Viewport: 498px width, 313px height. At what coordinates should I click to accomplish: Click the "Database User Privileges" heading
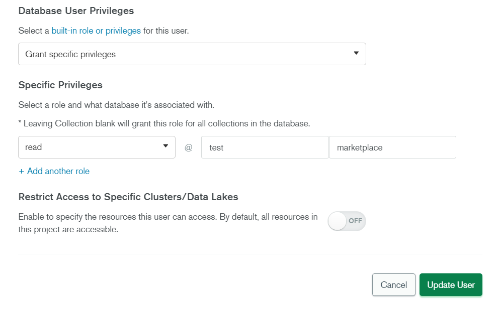pos(76,11)
